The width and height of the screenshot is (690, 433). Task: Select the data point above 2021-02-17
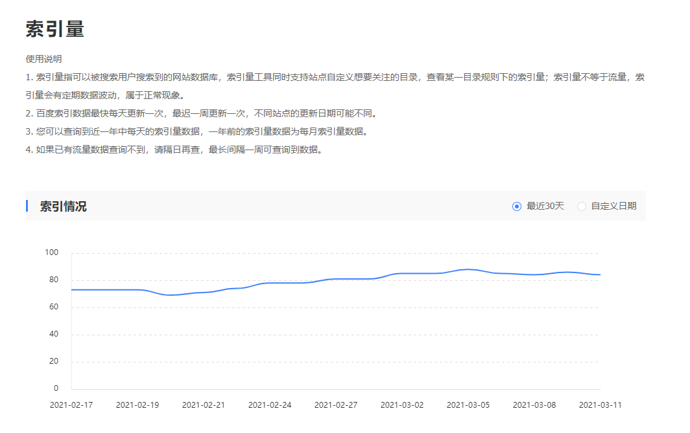point(71,289)
